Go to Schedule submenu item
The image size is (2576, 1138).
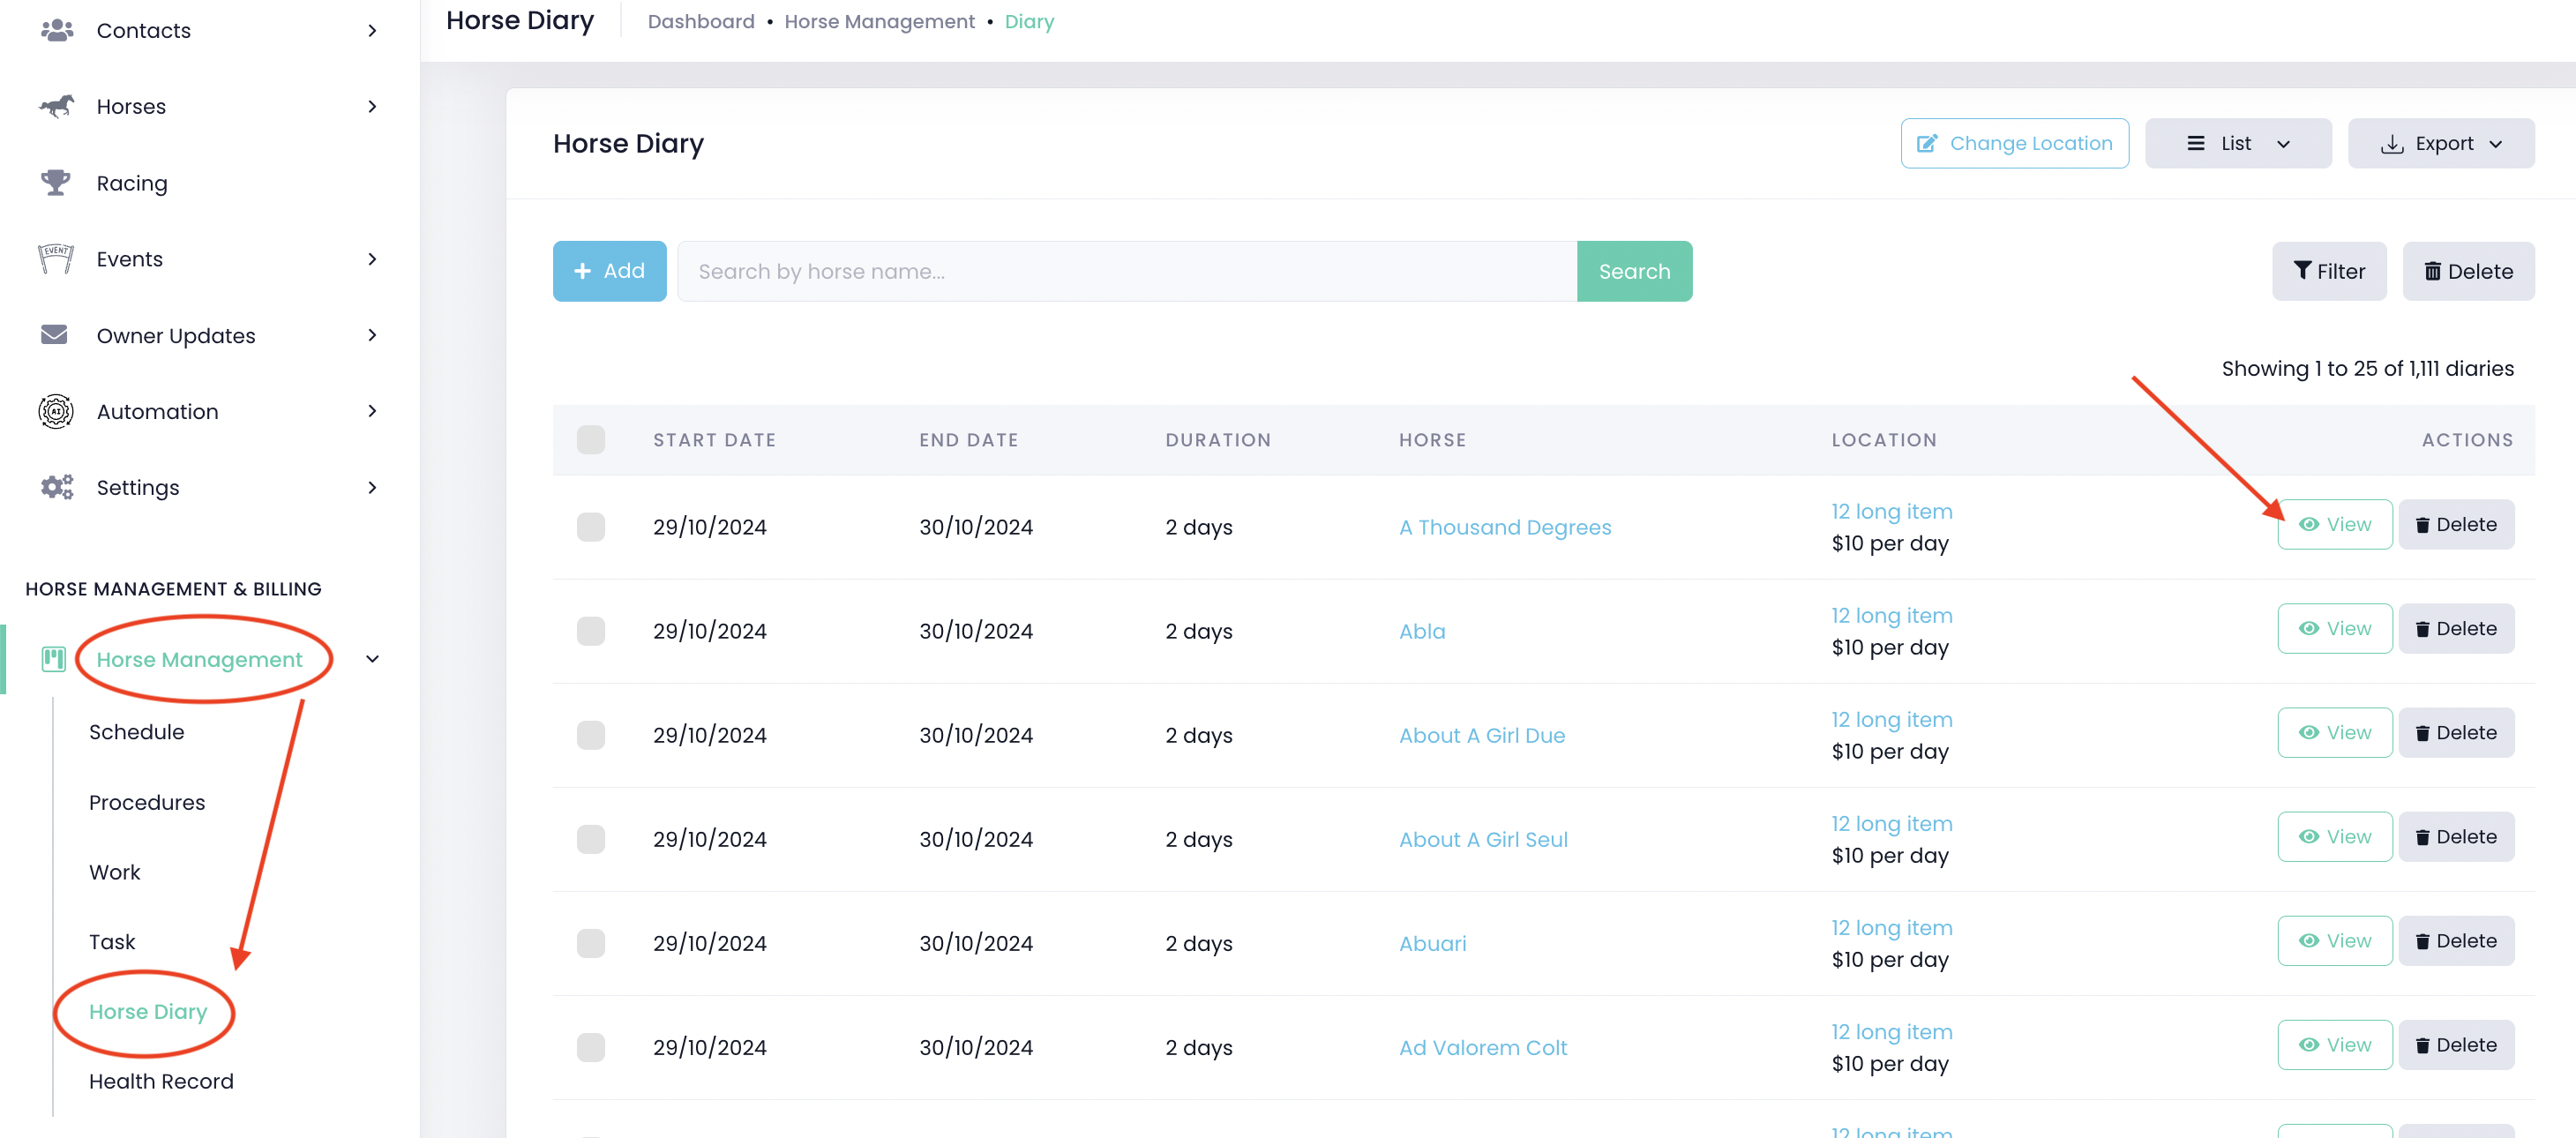(x=136, y=732)
